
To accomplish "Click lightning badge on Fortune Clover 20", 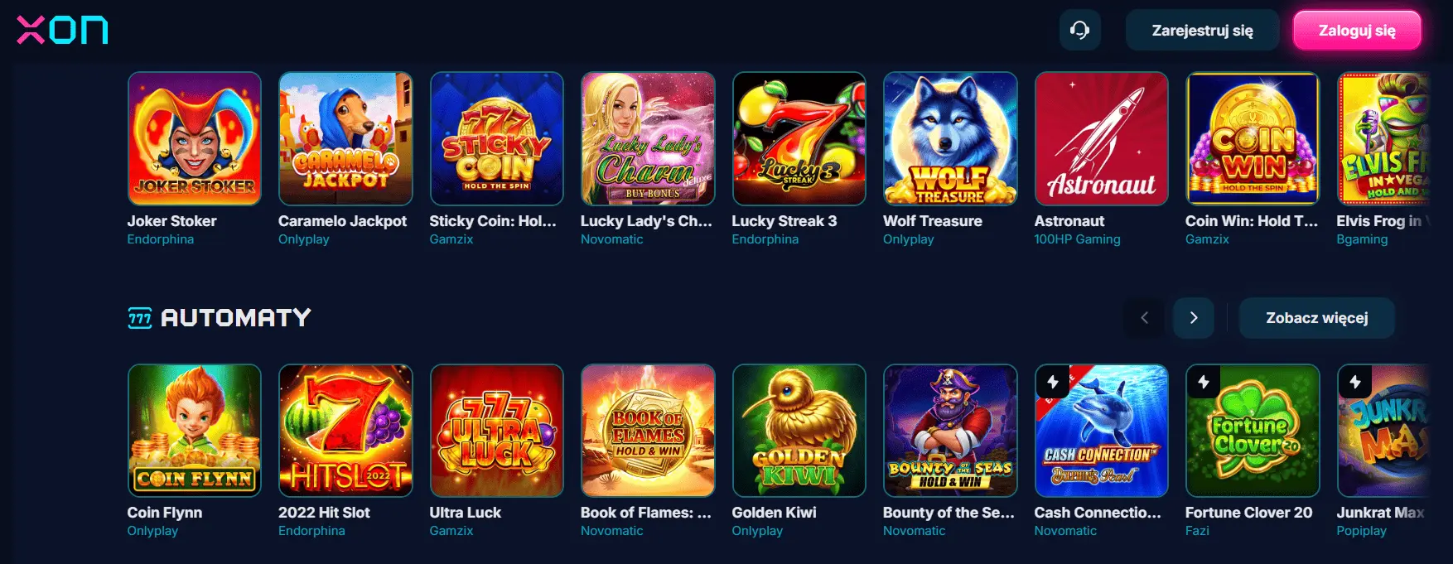I will tap(1204, 382).
